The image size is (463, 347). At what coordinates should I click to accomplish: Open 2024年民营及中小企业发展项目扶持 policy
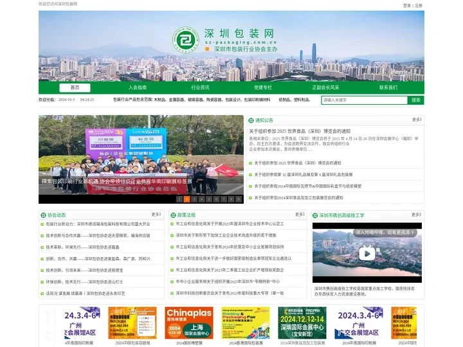point(230,247)
